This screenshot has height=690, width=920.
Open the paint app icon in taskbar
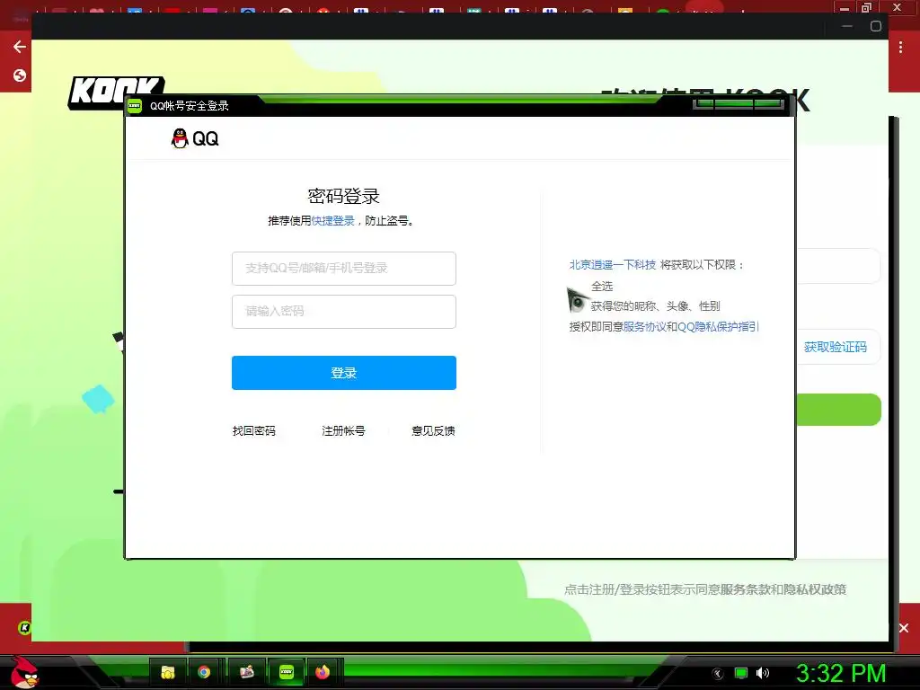pyautogui.click(x=246, y=672)
